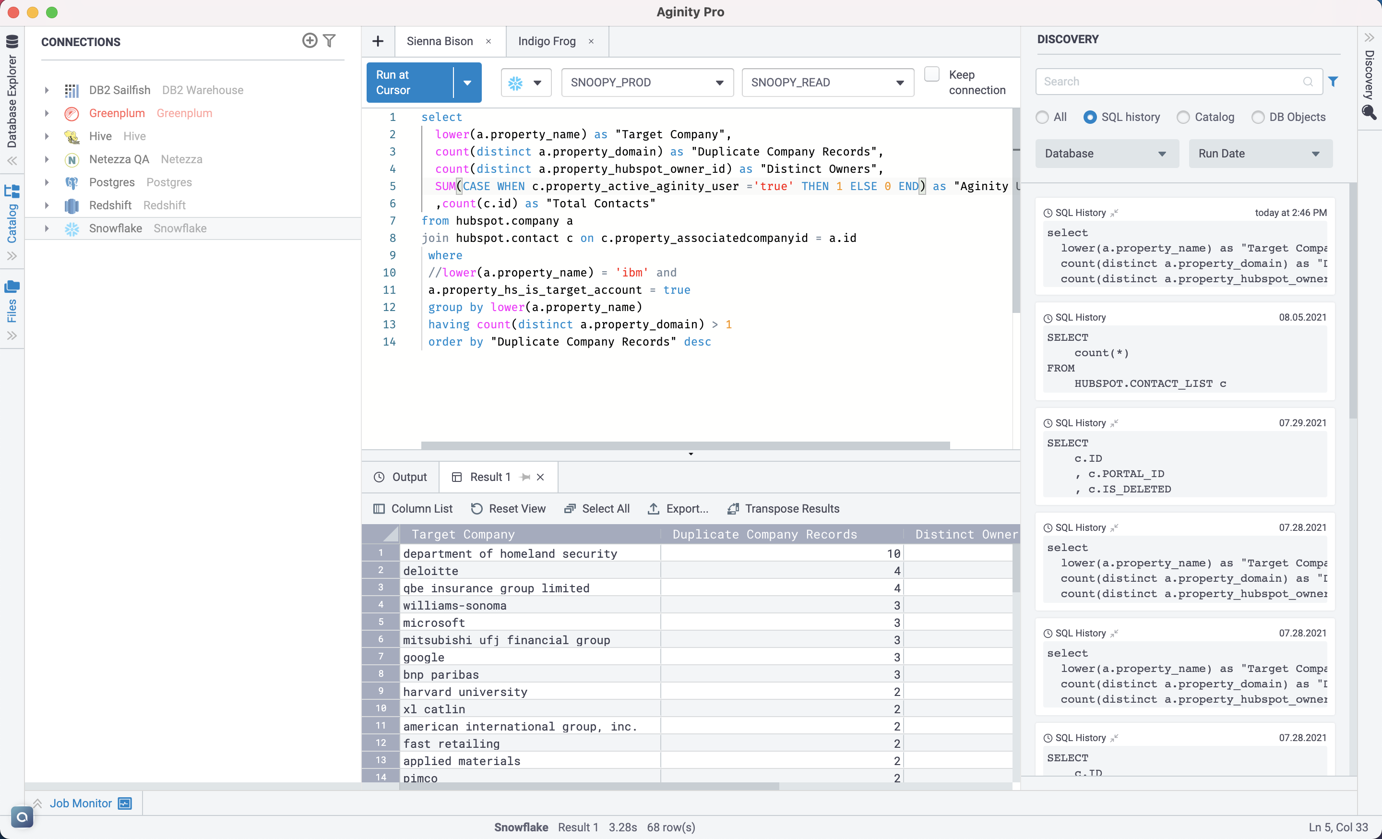Click the Redshift connection icon
1382x839 pixels.
point(72,205)
